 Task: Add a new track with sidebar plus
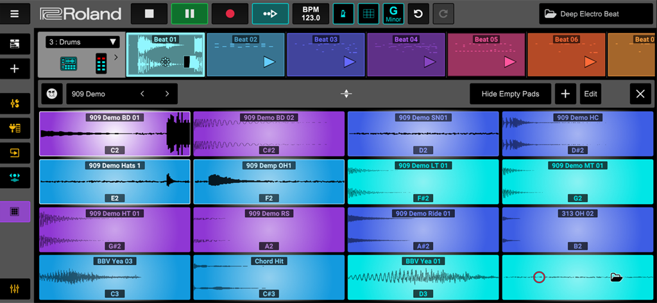[x=15, y=69]
